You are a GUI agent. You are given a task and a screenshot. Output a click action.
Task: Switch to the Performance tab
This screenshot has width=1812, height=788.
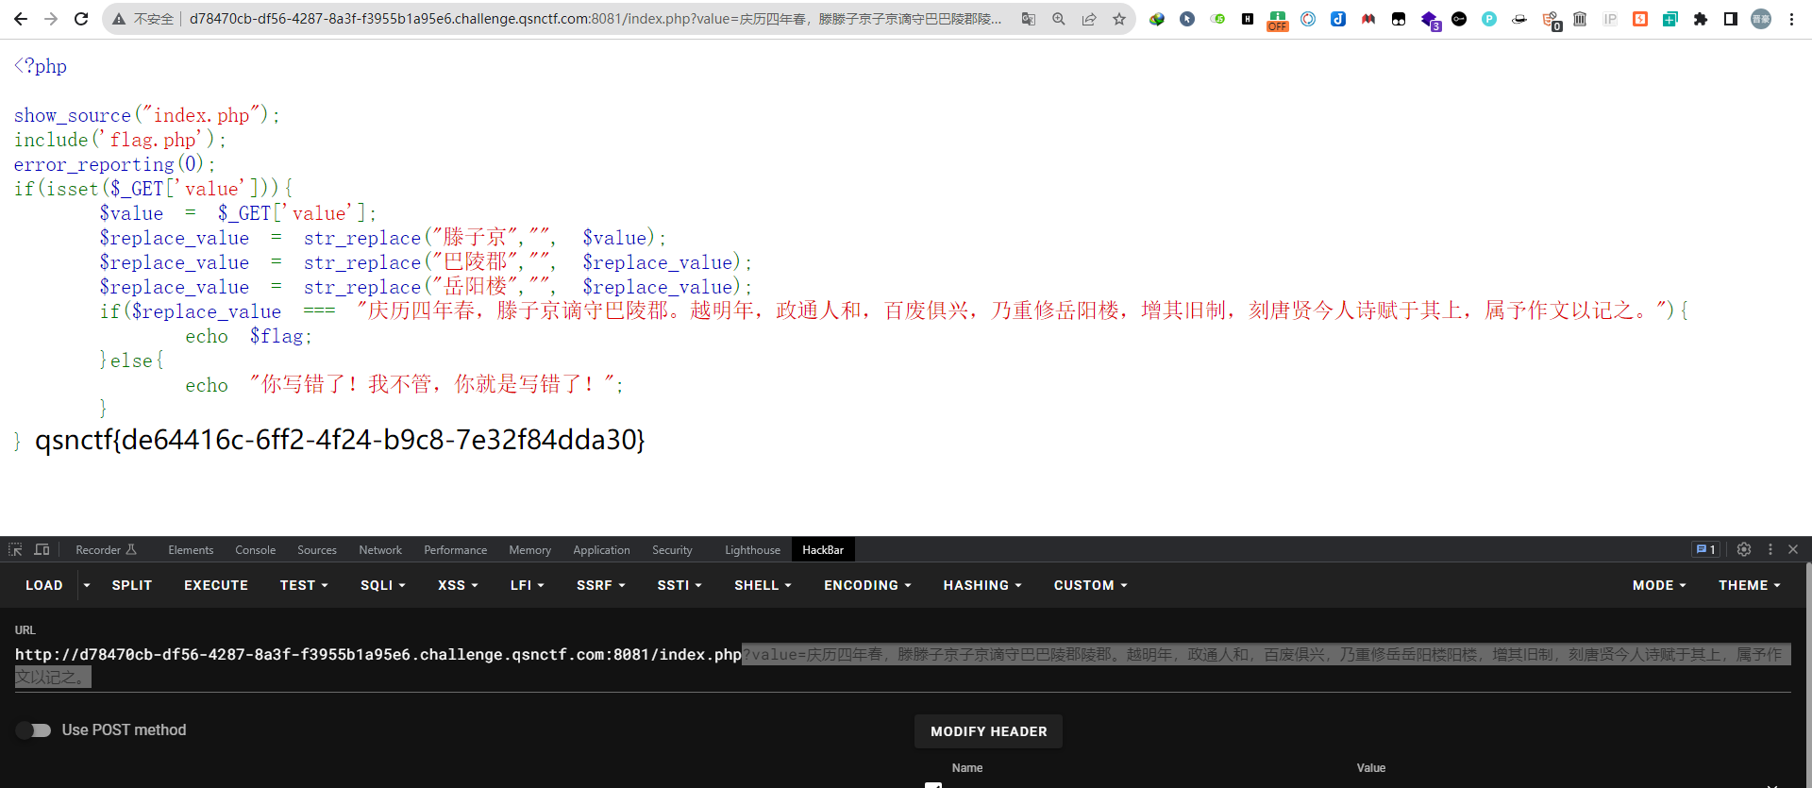click(456, 550)
